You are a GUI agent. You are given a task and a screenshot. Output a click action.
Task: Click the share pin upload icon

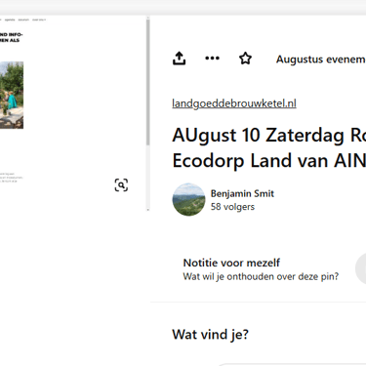click(180, 59)
